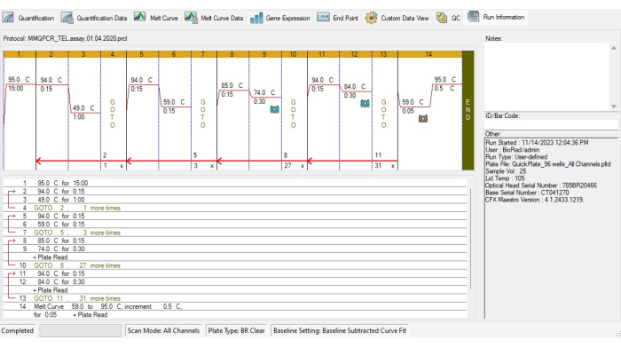The height and width of the screenshot is (347, 621).
Task: Open the Quantification tab icon
Action: pyautogui.click(x=8, y=18)
